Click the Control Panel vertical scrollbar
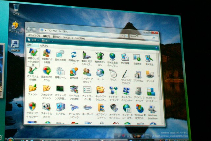The height and width of the screenshot is (141, 211). point(159,76)
